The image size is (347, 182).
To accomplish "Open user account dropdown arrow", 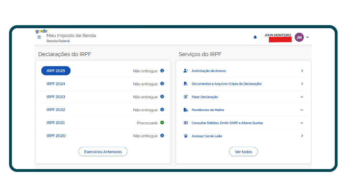I will pos(307,37).
